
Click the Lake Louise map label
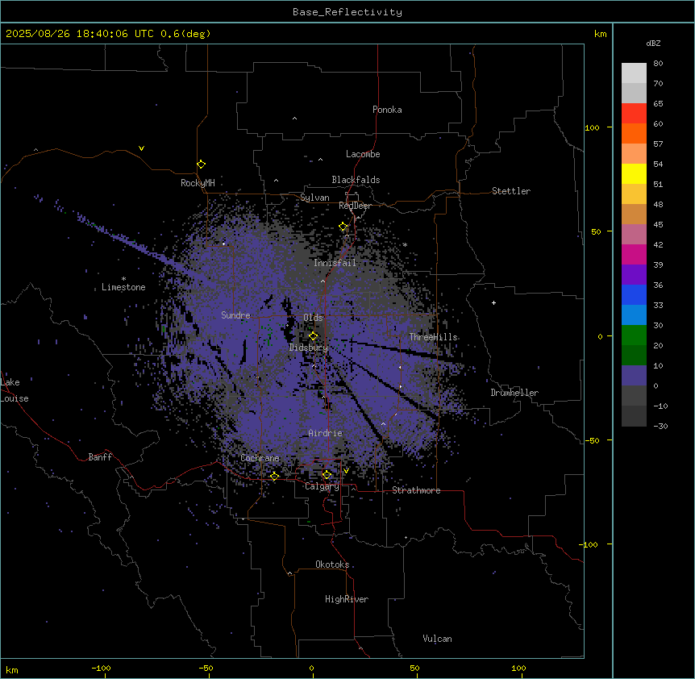(15, 390)
